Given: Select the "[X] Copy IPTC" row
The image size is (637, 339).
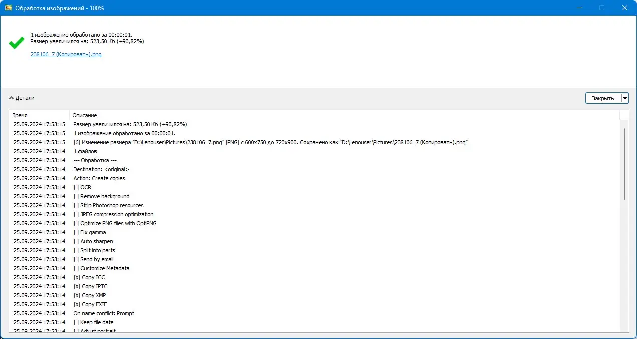Looking at the screenshot, I should [x=314, y=286].
